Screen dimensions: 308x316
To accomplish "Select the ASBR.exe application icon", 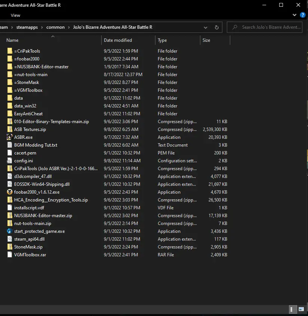I will point(9,137).
